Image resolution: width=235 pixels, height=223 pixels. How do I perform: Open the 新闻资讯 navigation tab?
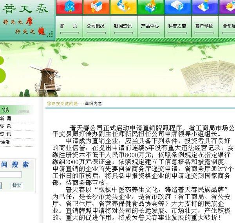click(123, 26)
